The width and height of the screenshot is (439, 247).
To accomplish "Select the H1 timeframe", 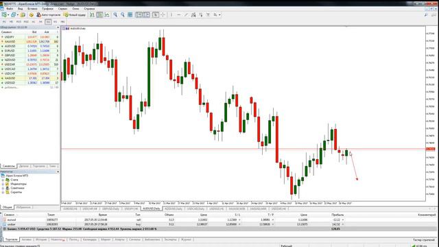I will point(34,21).
